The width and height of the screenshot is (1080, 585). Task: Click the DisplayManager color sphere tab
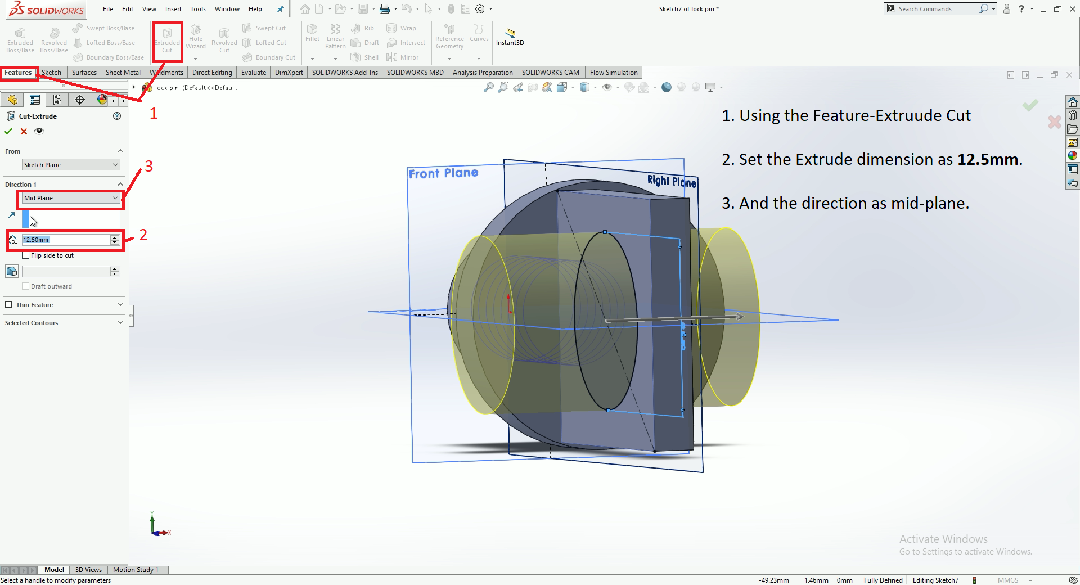click(x=102, y=100)
